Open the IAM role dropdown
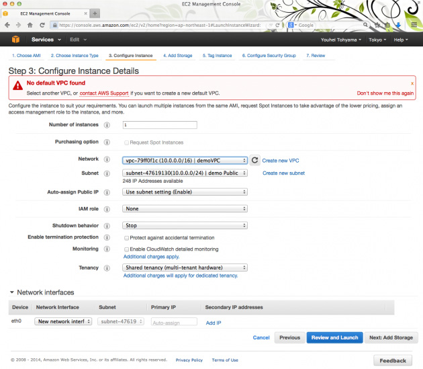The width and height of the screenshot is (423, 369). (185, 208)
